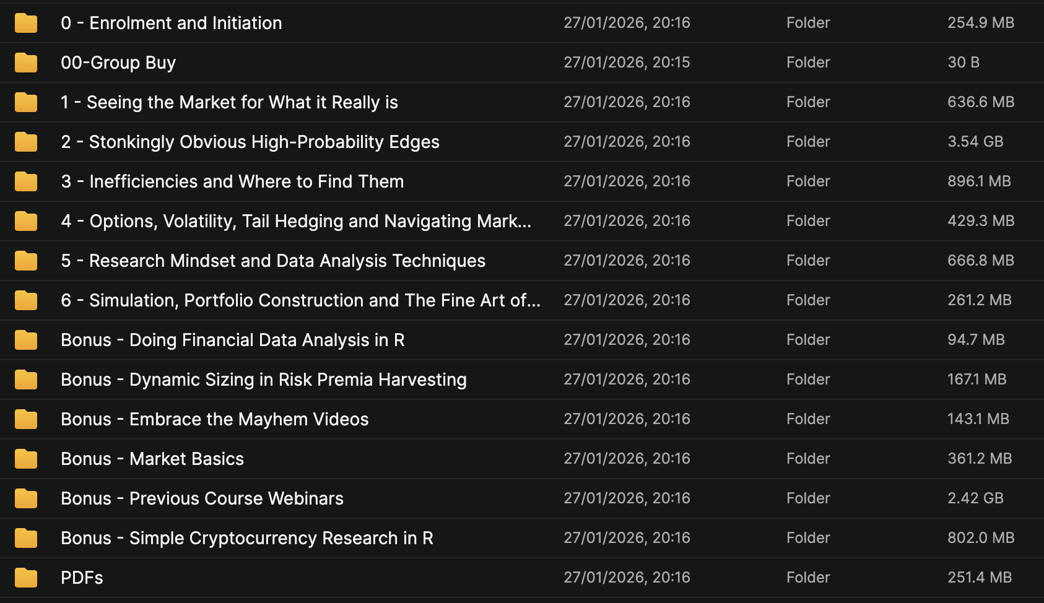
Task: Click the Folder type cell in PDFs row
Action: [808, 578]
